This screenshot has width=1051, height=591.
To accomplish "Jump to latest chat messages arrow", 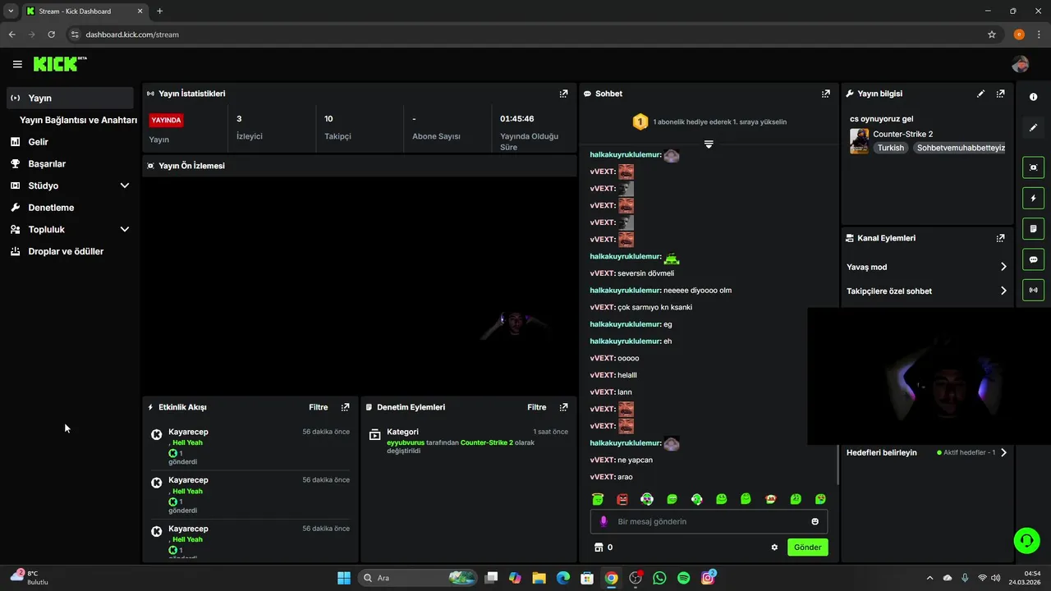I will click(709, 144).
